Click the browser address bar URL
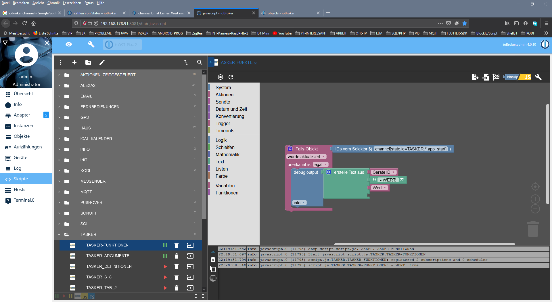Viewport: 552px width, 302px height. click(x=133, y=24)
